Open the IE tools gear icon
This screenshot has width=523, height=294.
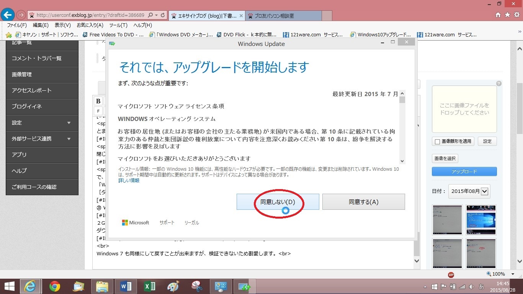(x=516, y=15)
